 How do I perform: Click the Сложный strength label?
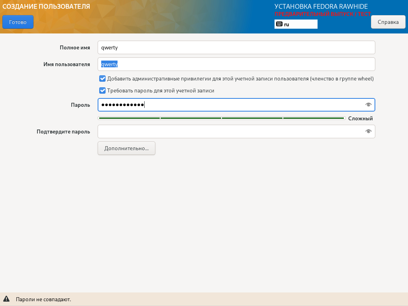tap(360, 119)
